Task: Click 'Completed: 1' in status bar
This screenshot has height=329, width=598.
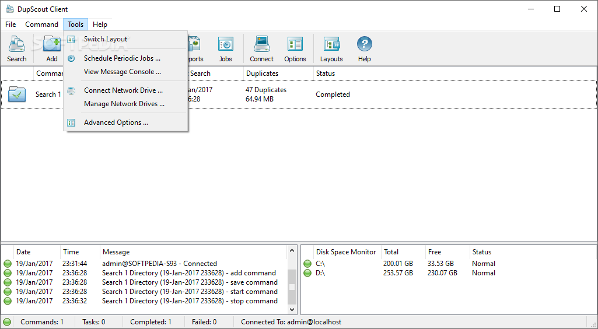Action: coord(151,322)
